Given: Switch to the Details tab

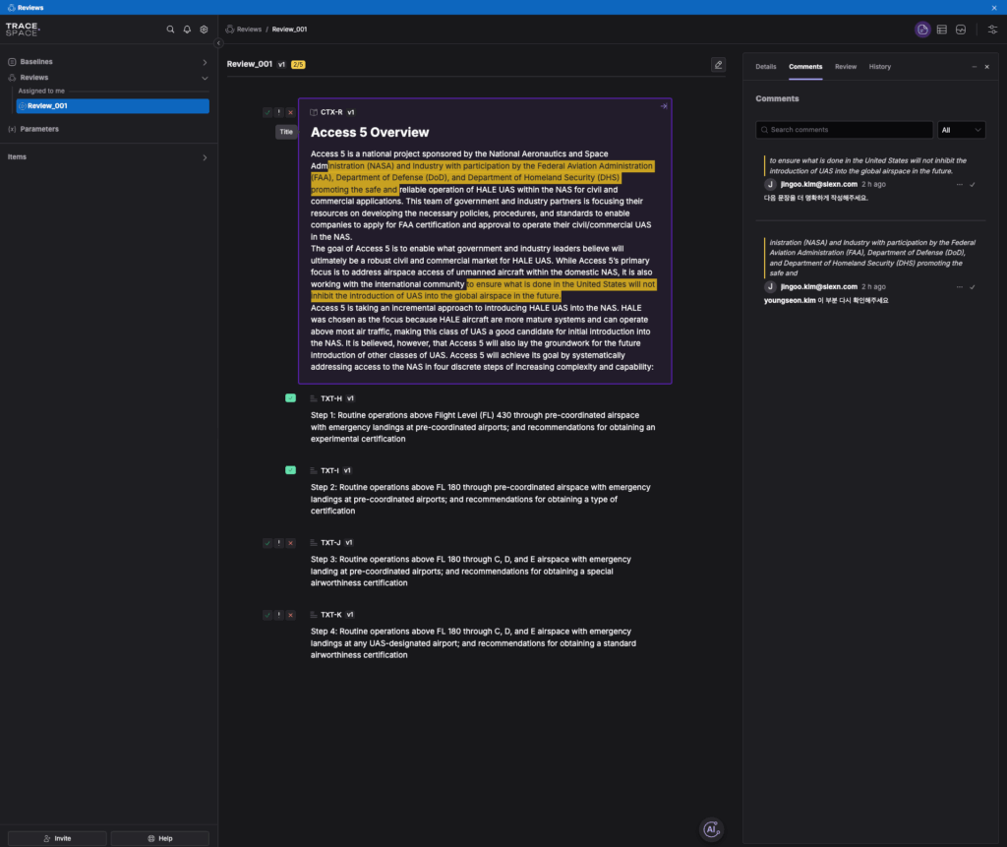Looking at the screenshot, I should [765, 67].
